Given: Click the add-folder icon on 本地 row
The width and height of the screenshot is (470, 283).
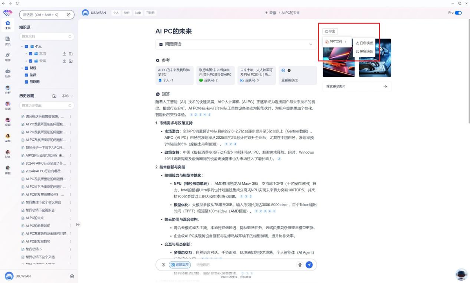Looking at the screenshot, I should click(70, 54).
